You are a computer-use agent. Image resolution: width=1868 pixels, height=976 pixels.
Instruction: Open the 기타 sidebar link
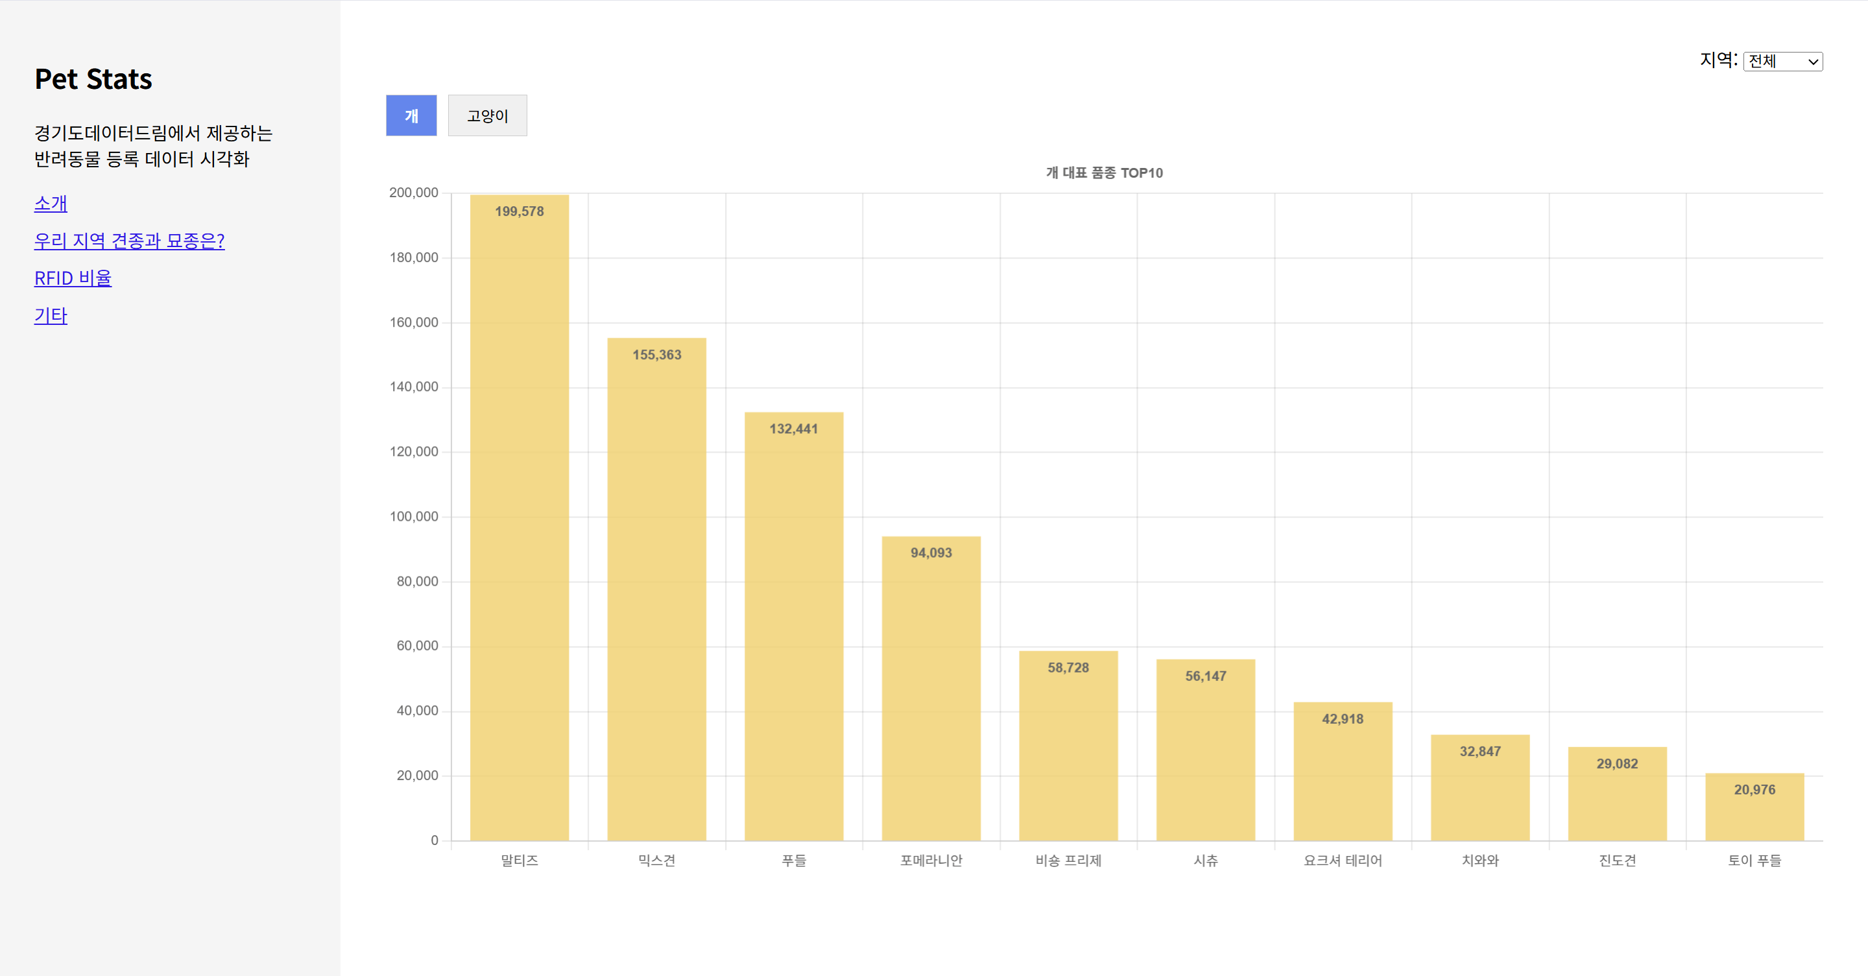(51, 316)
